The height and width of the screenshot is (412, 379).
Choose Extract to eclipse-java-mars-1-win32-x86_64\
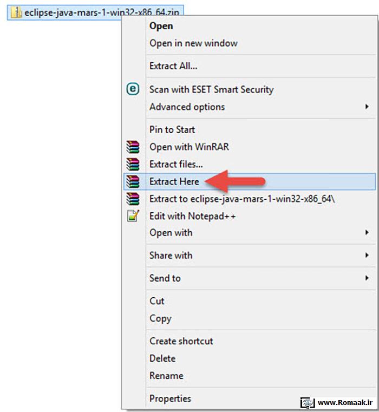tap(249, 199)
